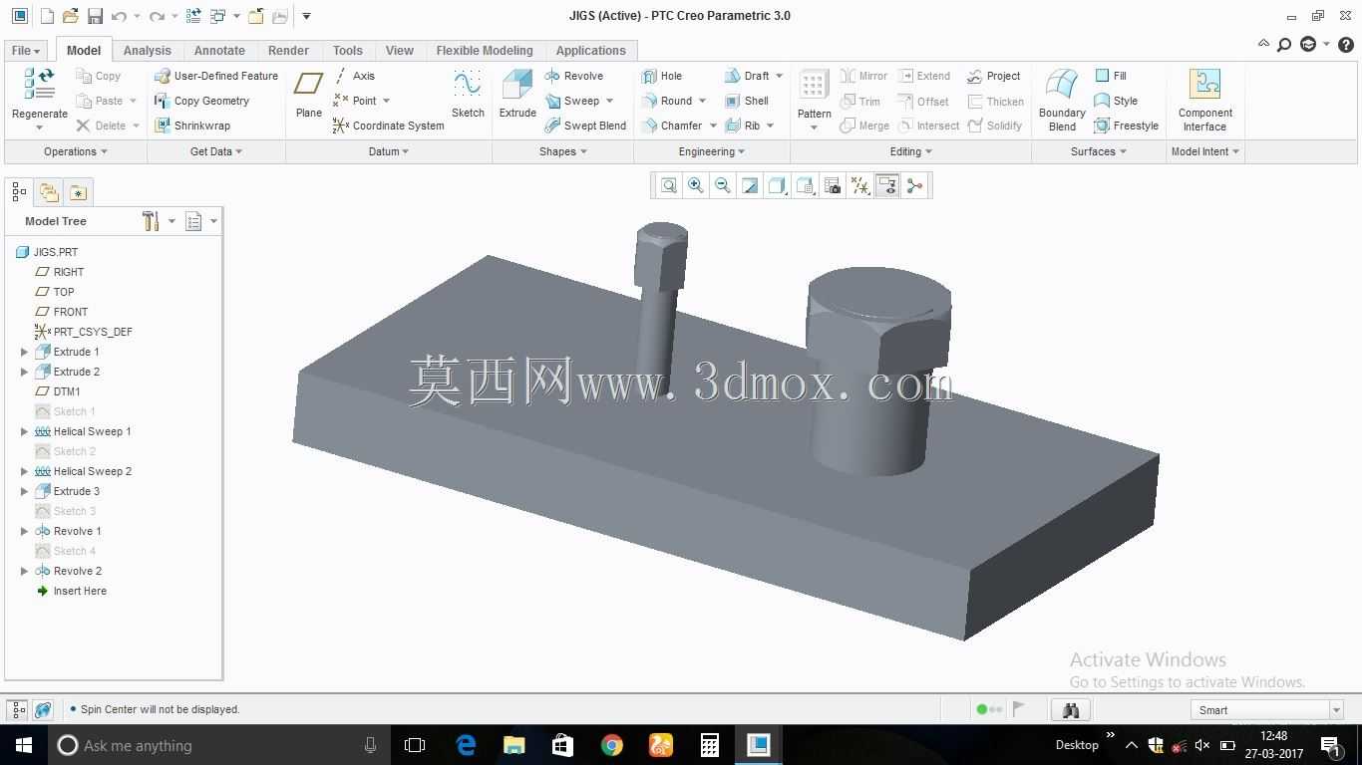Screen dimensions: 1362x765
Task: Toggle spin center display
Action: 914,185
